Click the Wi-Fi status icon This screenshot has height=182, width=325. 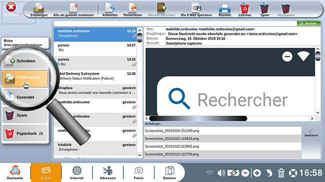pyautogui.click(x=209, y=173)
